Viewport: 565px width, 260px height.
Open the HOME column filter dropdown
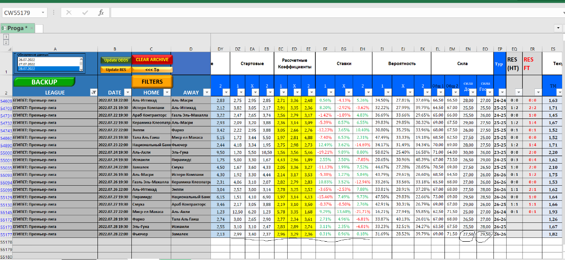point(167,92)
